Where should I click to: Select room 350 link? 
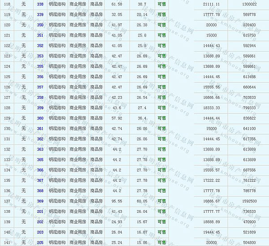pyautogui.click(x=40, y=25)
